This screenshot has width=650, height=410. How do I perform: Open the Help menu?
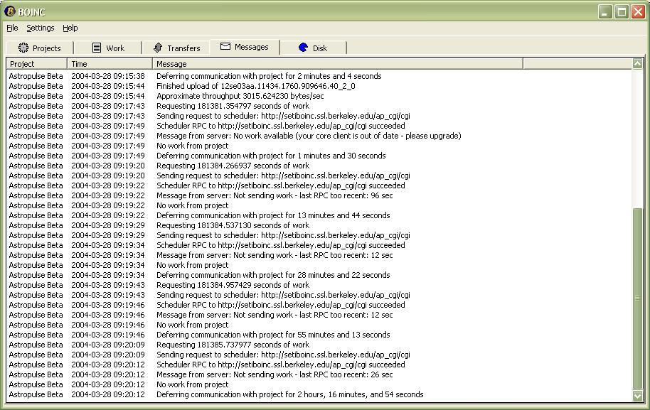click(x=70, y=28)
